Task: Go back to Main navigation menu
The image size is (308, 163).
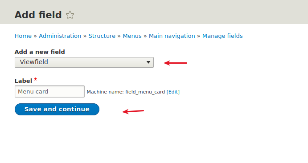Action: click(x=172, y=36)
